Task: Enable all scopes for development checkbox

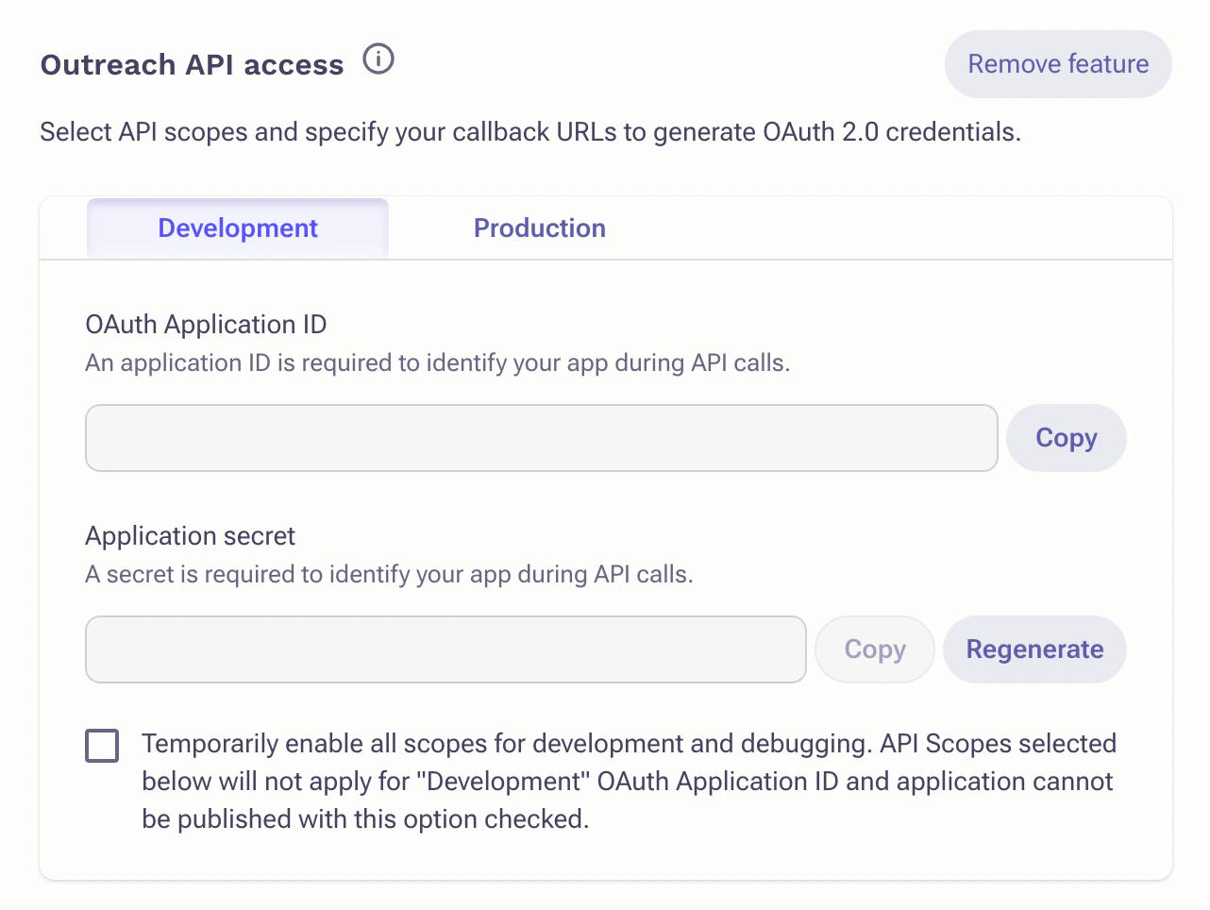Action: 102,746
